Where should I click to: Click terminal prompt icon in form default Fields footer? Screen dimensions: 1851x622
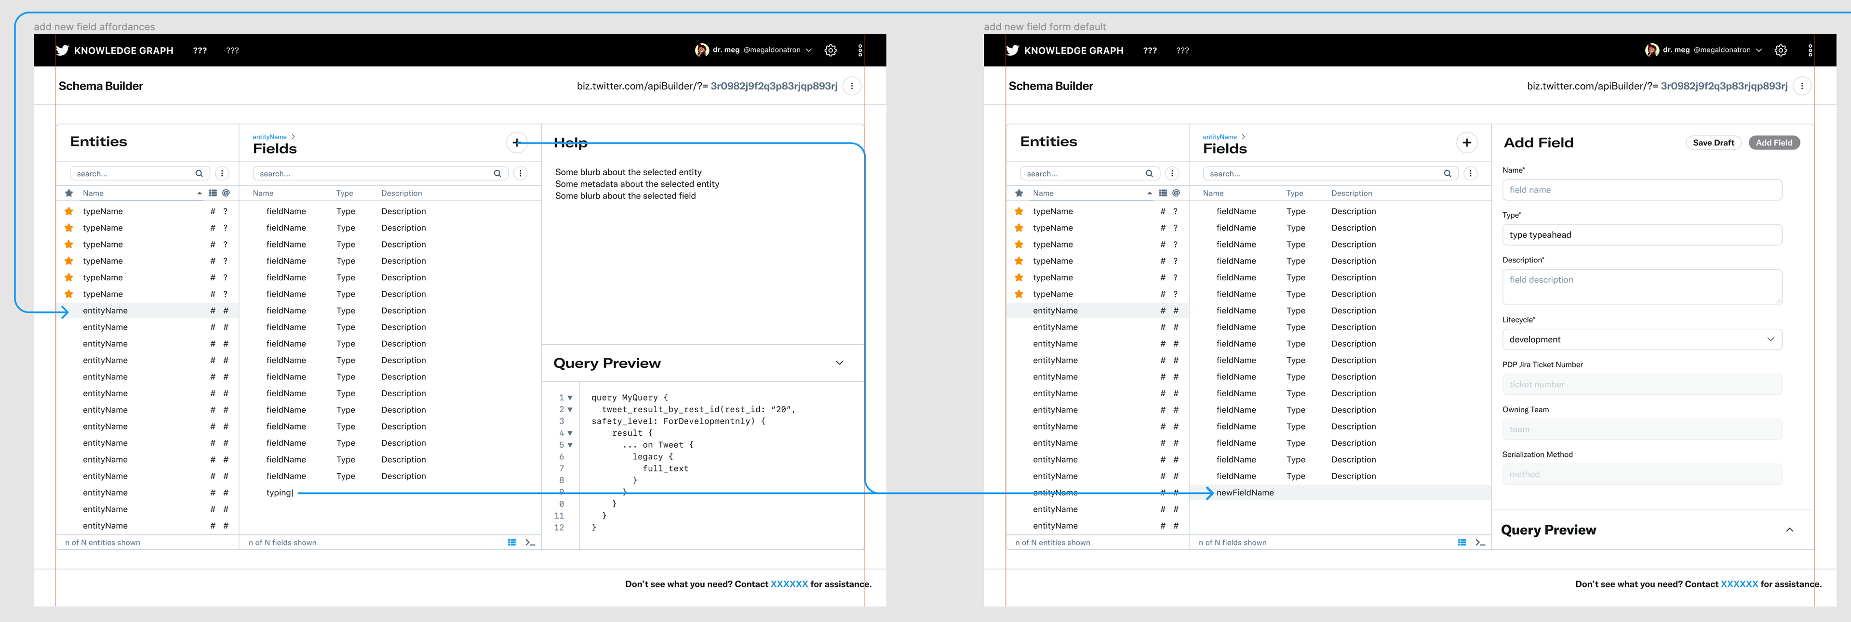(1480, 543)
